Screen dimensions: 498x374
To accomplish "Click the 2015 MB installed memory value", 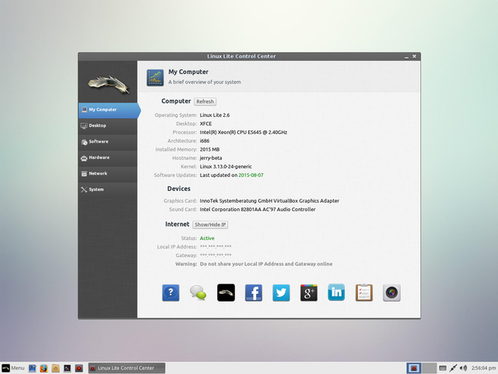I will 209,150.
